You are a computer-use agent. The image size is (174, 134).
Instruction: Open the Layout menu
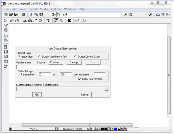[x=33, y=9]
